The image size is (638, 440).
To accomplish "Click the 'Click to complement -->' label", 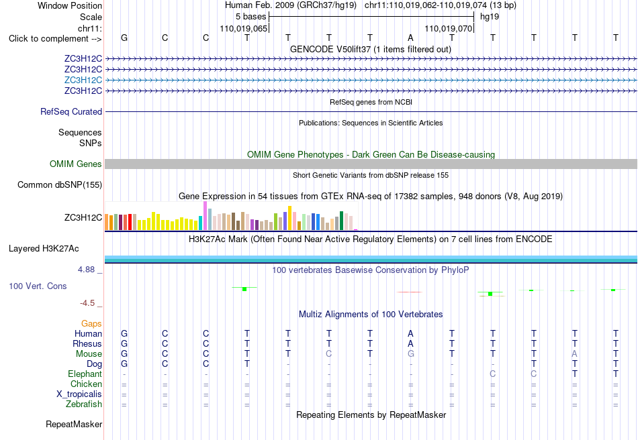I will click(x=55, y=39).
